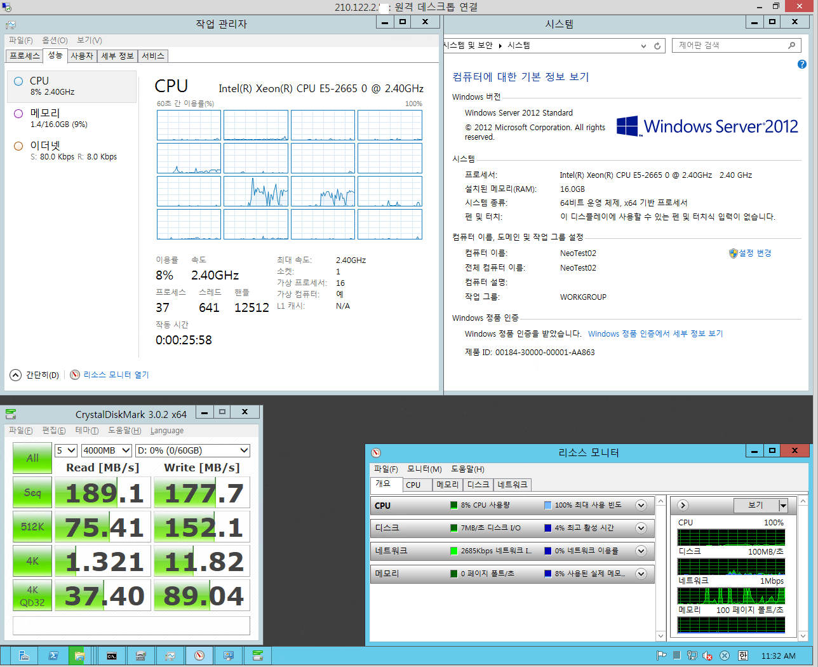This screenshot has width=818, height=667.
Task: Click the Task Manager title bar icon
Action: coord(11,24)
